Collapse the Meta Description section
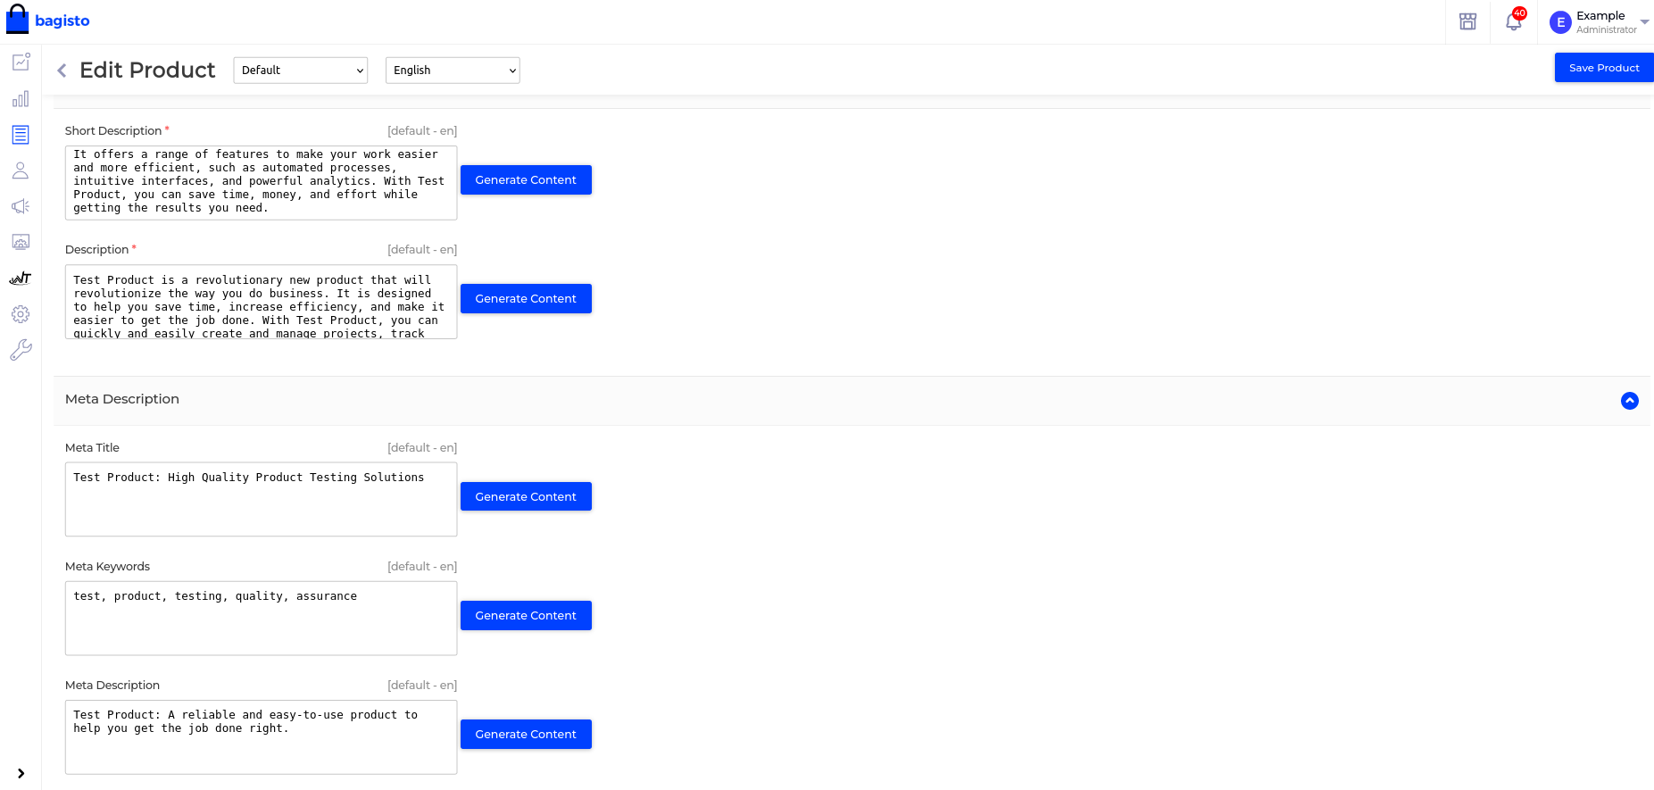 1629,401
